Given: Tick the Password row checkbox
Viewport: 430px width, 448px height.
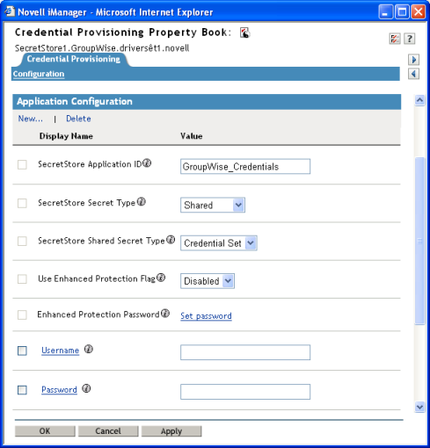Looking at the screenshot, I should pos(22,390).
